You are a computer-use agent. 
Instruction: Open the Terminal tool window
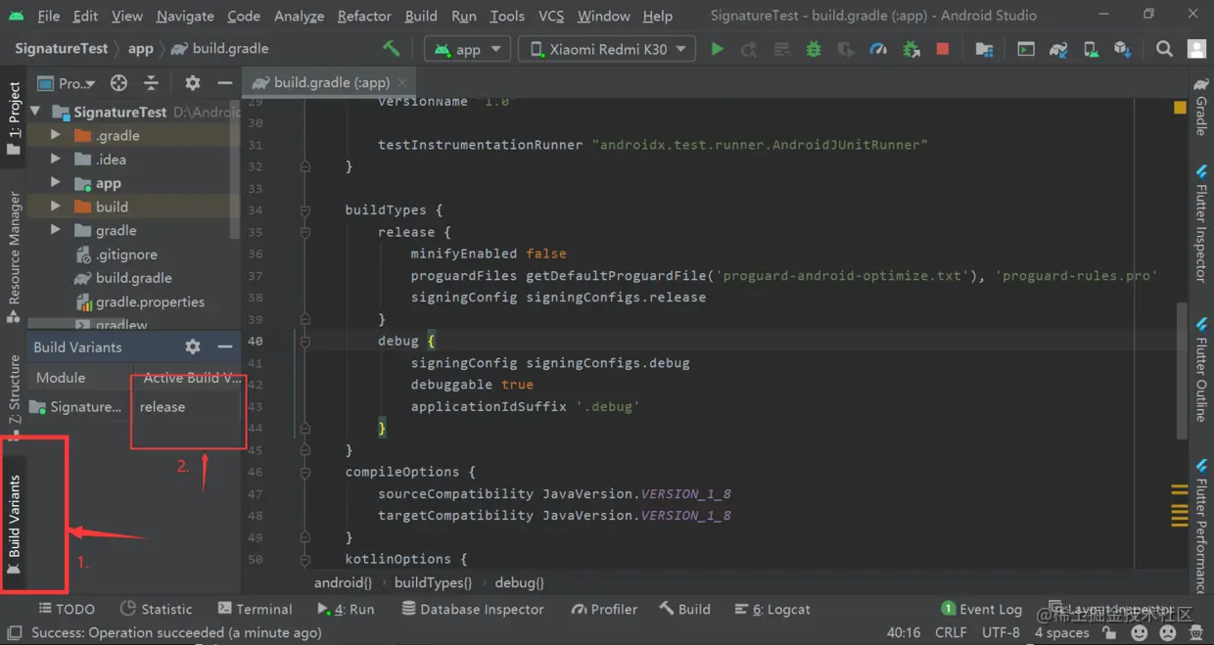click(x=256, y=609)
